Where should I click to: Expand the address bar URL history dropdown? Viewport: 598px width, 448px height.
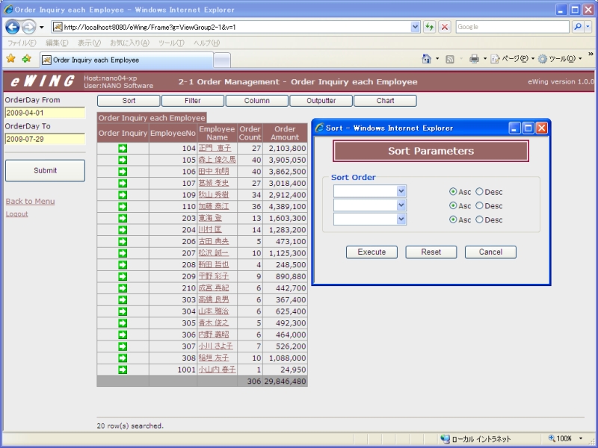pyautogui.click(x=416, y=27)
